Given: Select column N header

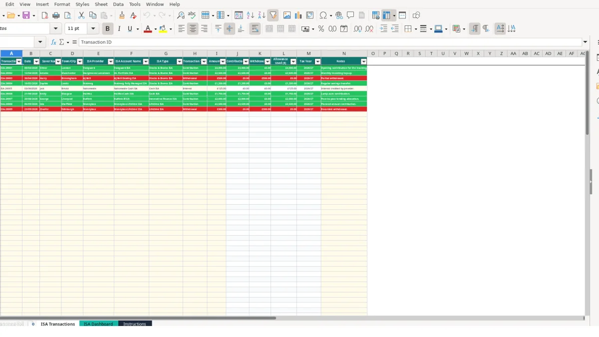Looking at the screenshot, I should (x=344, y=53).
